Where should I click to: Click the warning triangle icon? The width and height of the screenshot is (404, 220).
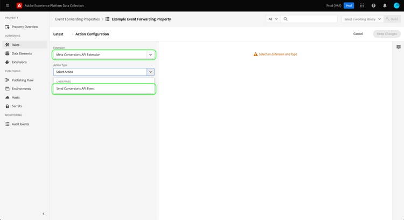[x=255, y=54]
